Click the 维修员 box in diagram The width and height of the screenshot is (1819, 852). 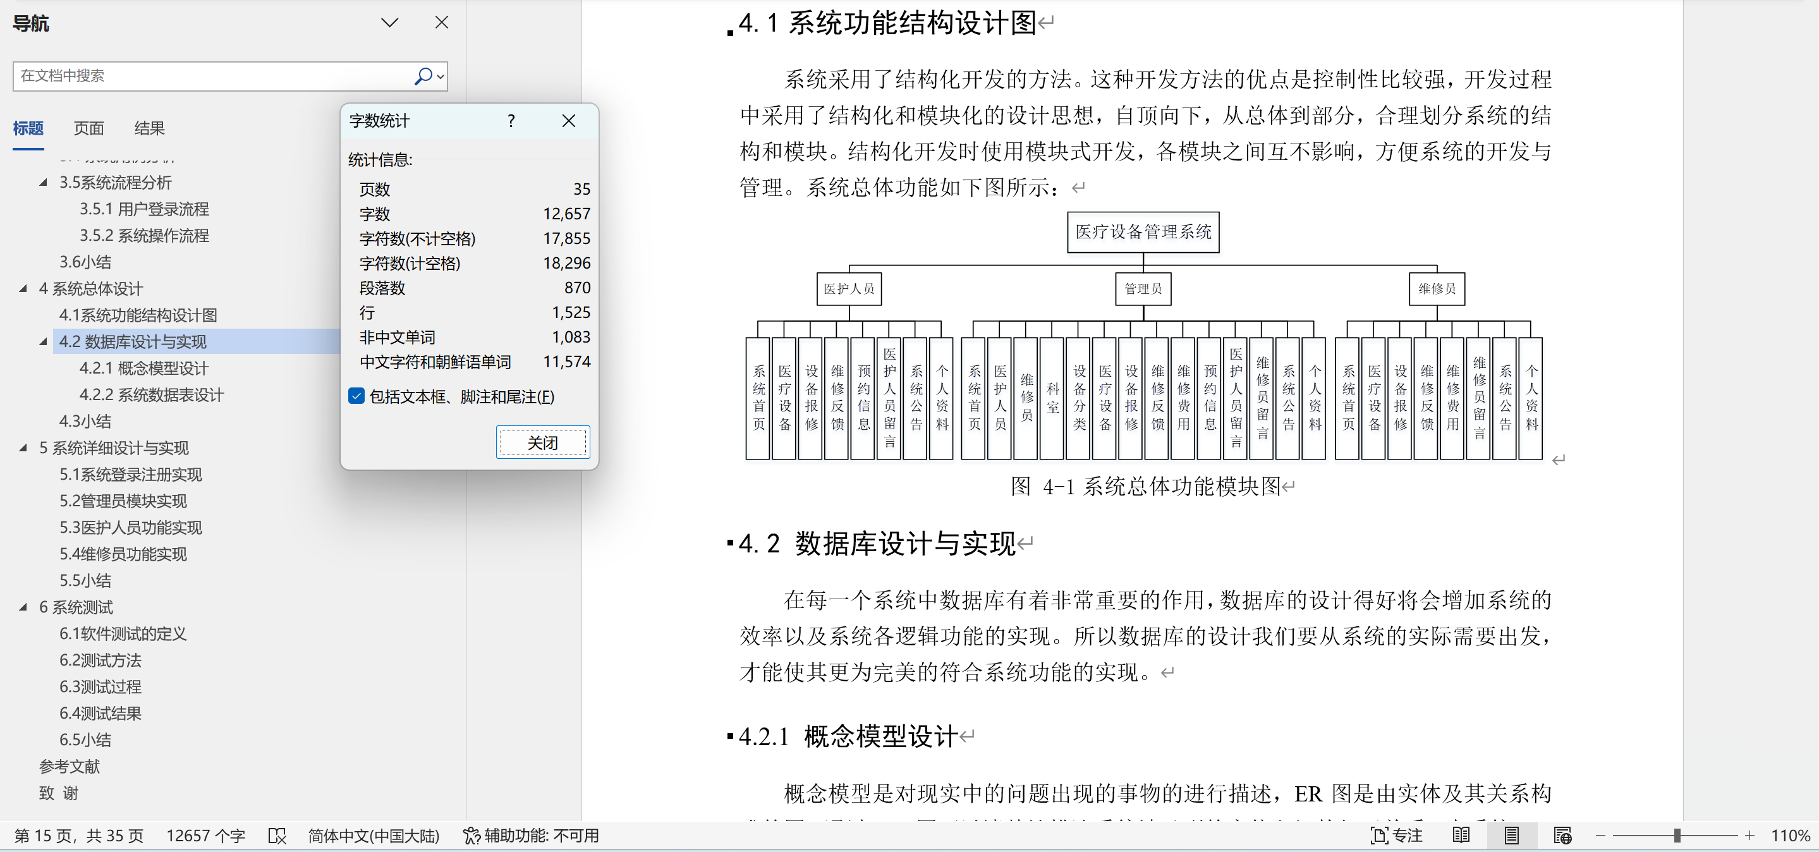pyautogui.click(x=1437, y=289)
